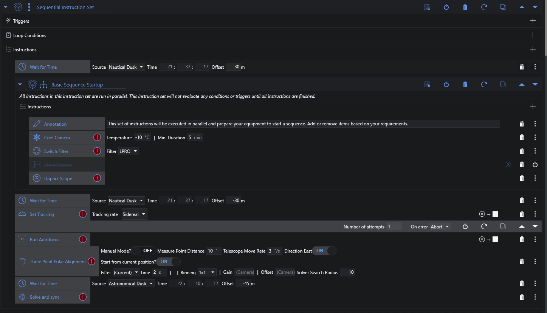Open the Sidereal tracking rate dropdown
Screen dimensions: 547x313
click(x=134, y=214)
